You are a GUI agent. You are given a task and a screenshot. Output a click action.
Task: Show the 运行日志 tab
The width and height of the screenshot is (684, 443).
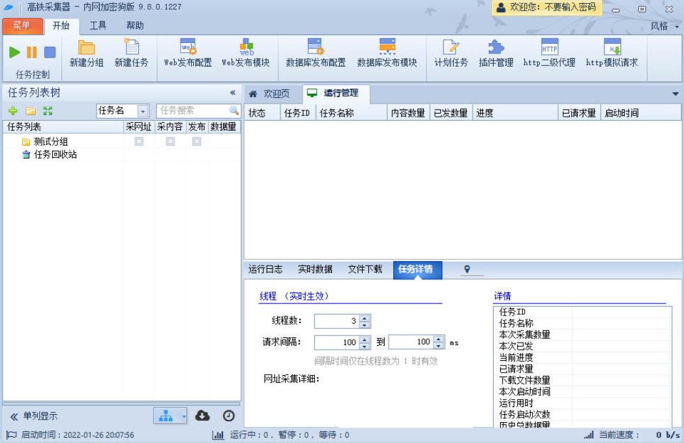point(265,269)
